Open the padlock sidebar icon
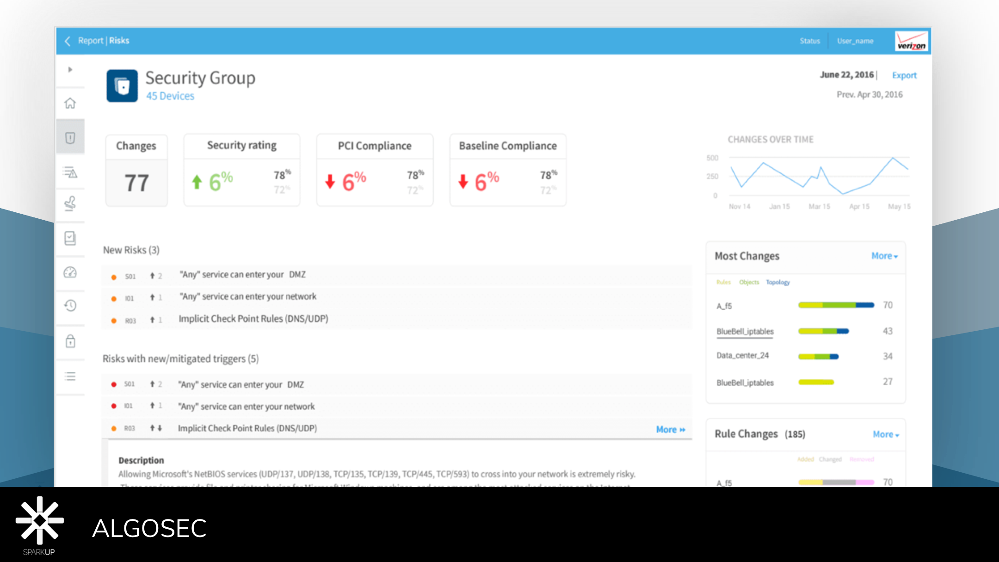The width and height of the screenshot is (999, 562). point(70,341)
